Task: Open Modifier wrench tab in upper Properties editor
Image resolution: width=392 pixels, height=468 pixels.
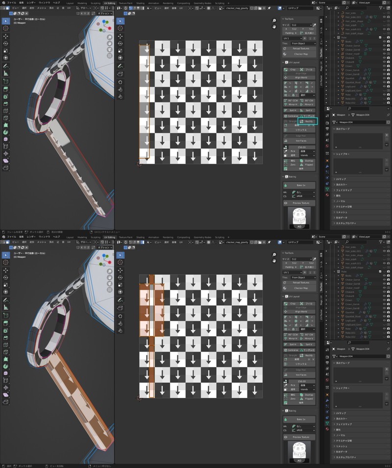Action: 327,166
